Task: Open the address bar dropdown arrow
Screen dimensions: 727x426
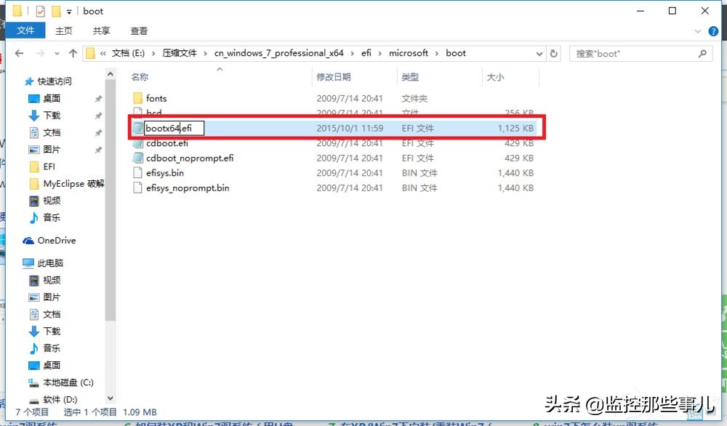Action: click(x=539, y=52)
